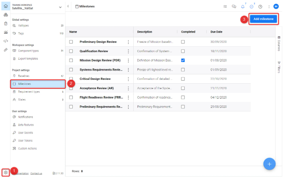The height and width of the screenshot is (180, 286).
Task: Tick the Completed checkbox for Qualification Review
Action: [x=183, y=51]
